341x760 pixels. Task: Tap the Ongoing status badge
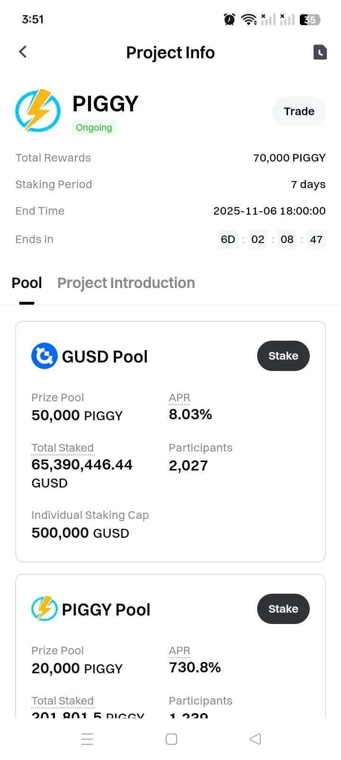point(94,127)
